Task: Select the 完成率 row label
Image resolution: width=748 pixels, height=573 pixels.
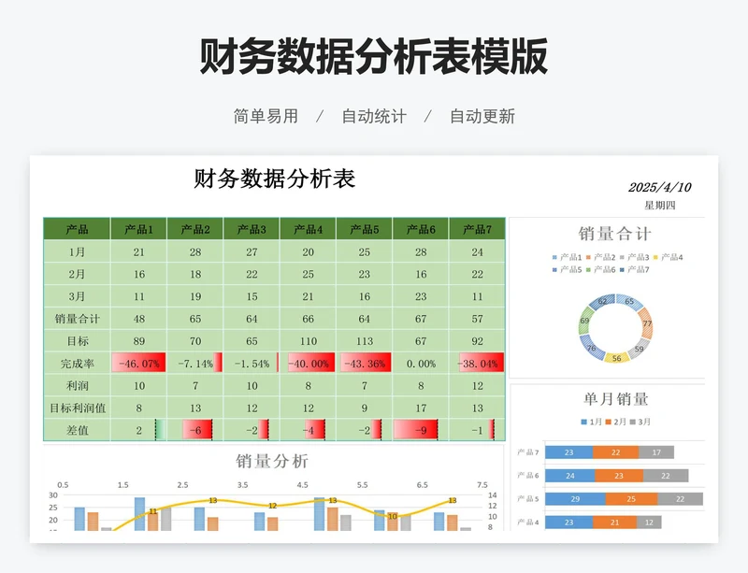Action: (77, 364)
